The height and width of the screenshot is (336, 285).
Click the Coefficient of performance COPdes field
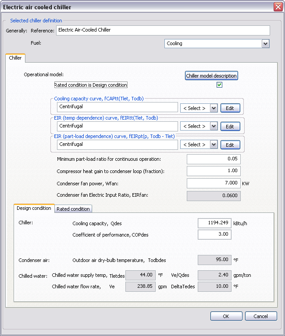pos(214,234)
